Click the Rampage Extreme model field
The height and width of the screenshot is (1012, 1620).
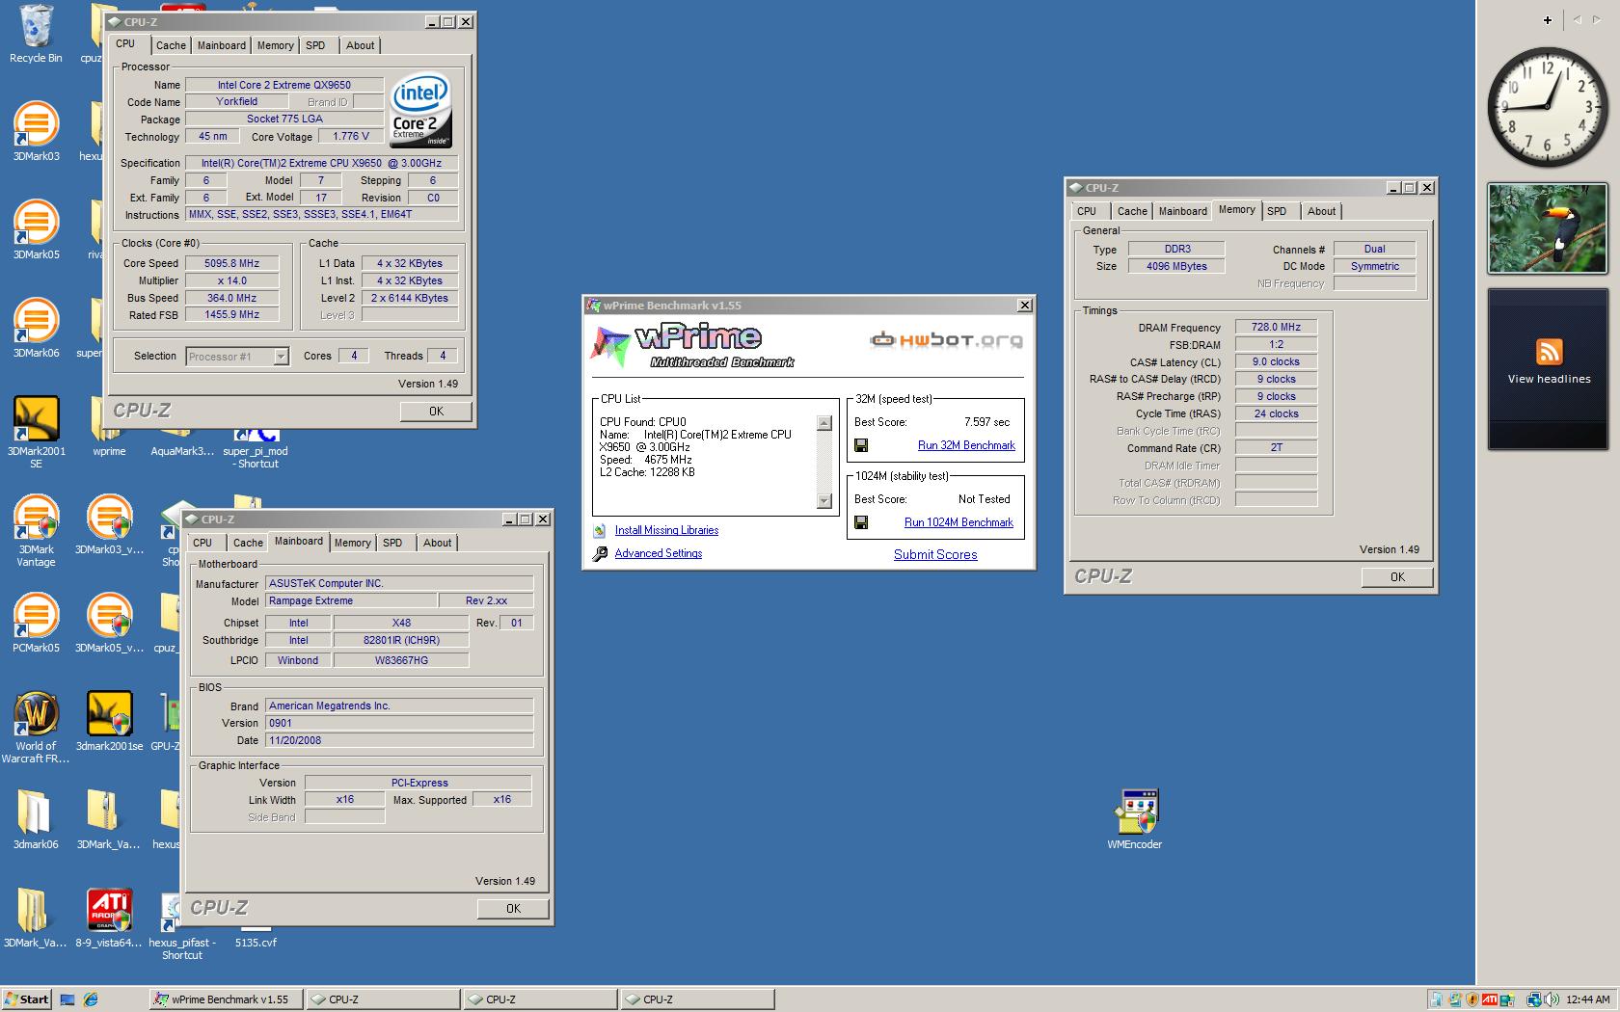(352, 600)
